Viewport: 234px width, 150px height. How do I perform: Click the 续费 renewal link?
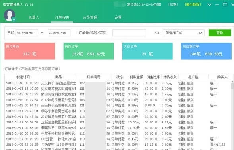coord(173,5)
